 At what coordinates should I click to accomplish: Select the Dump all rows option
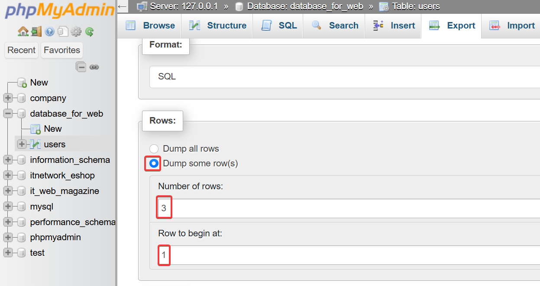pyautogui.click(x=154, y=149)
